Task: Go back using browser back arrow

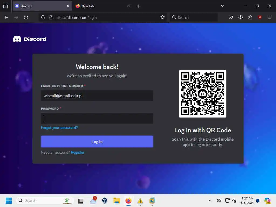Action: [x=6, y=18]
